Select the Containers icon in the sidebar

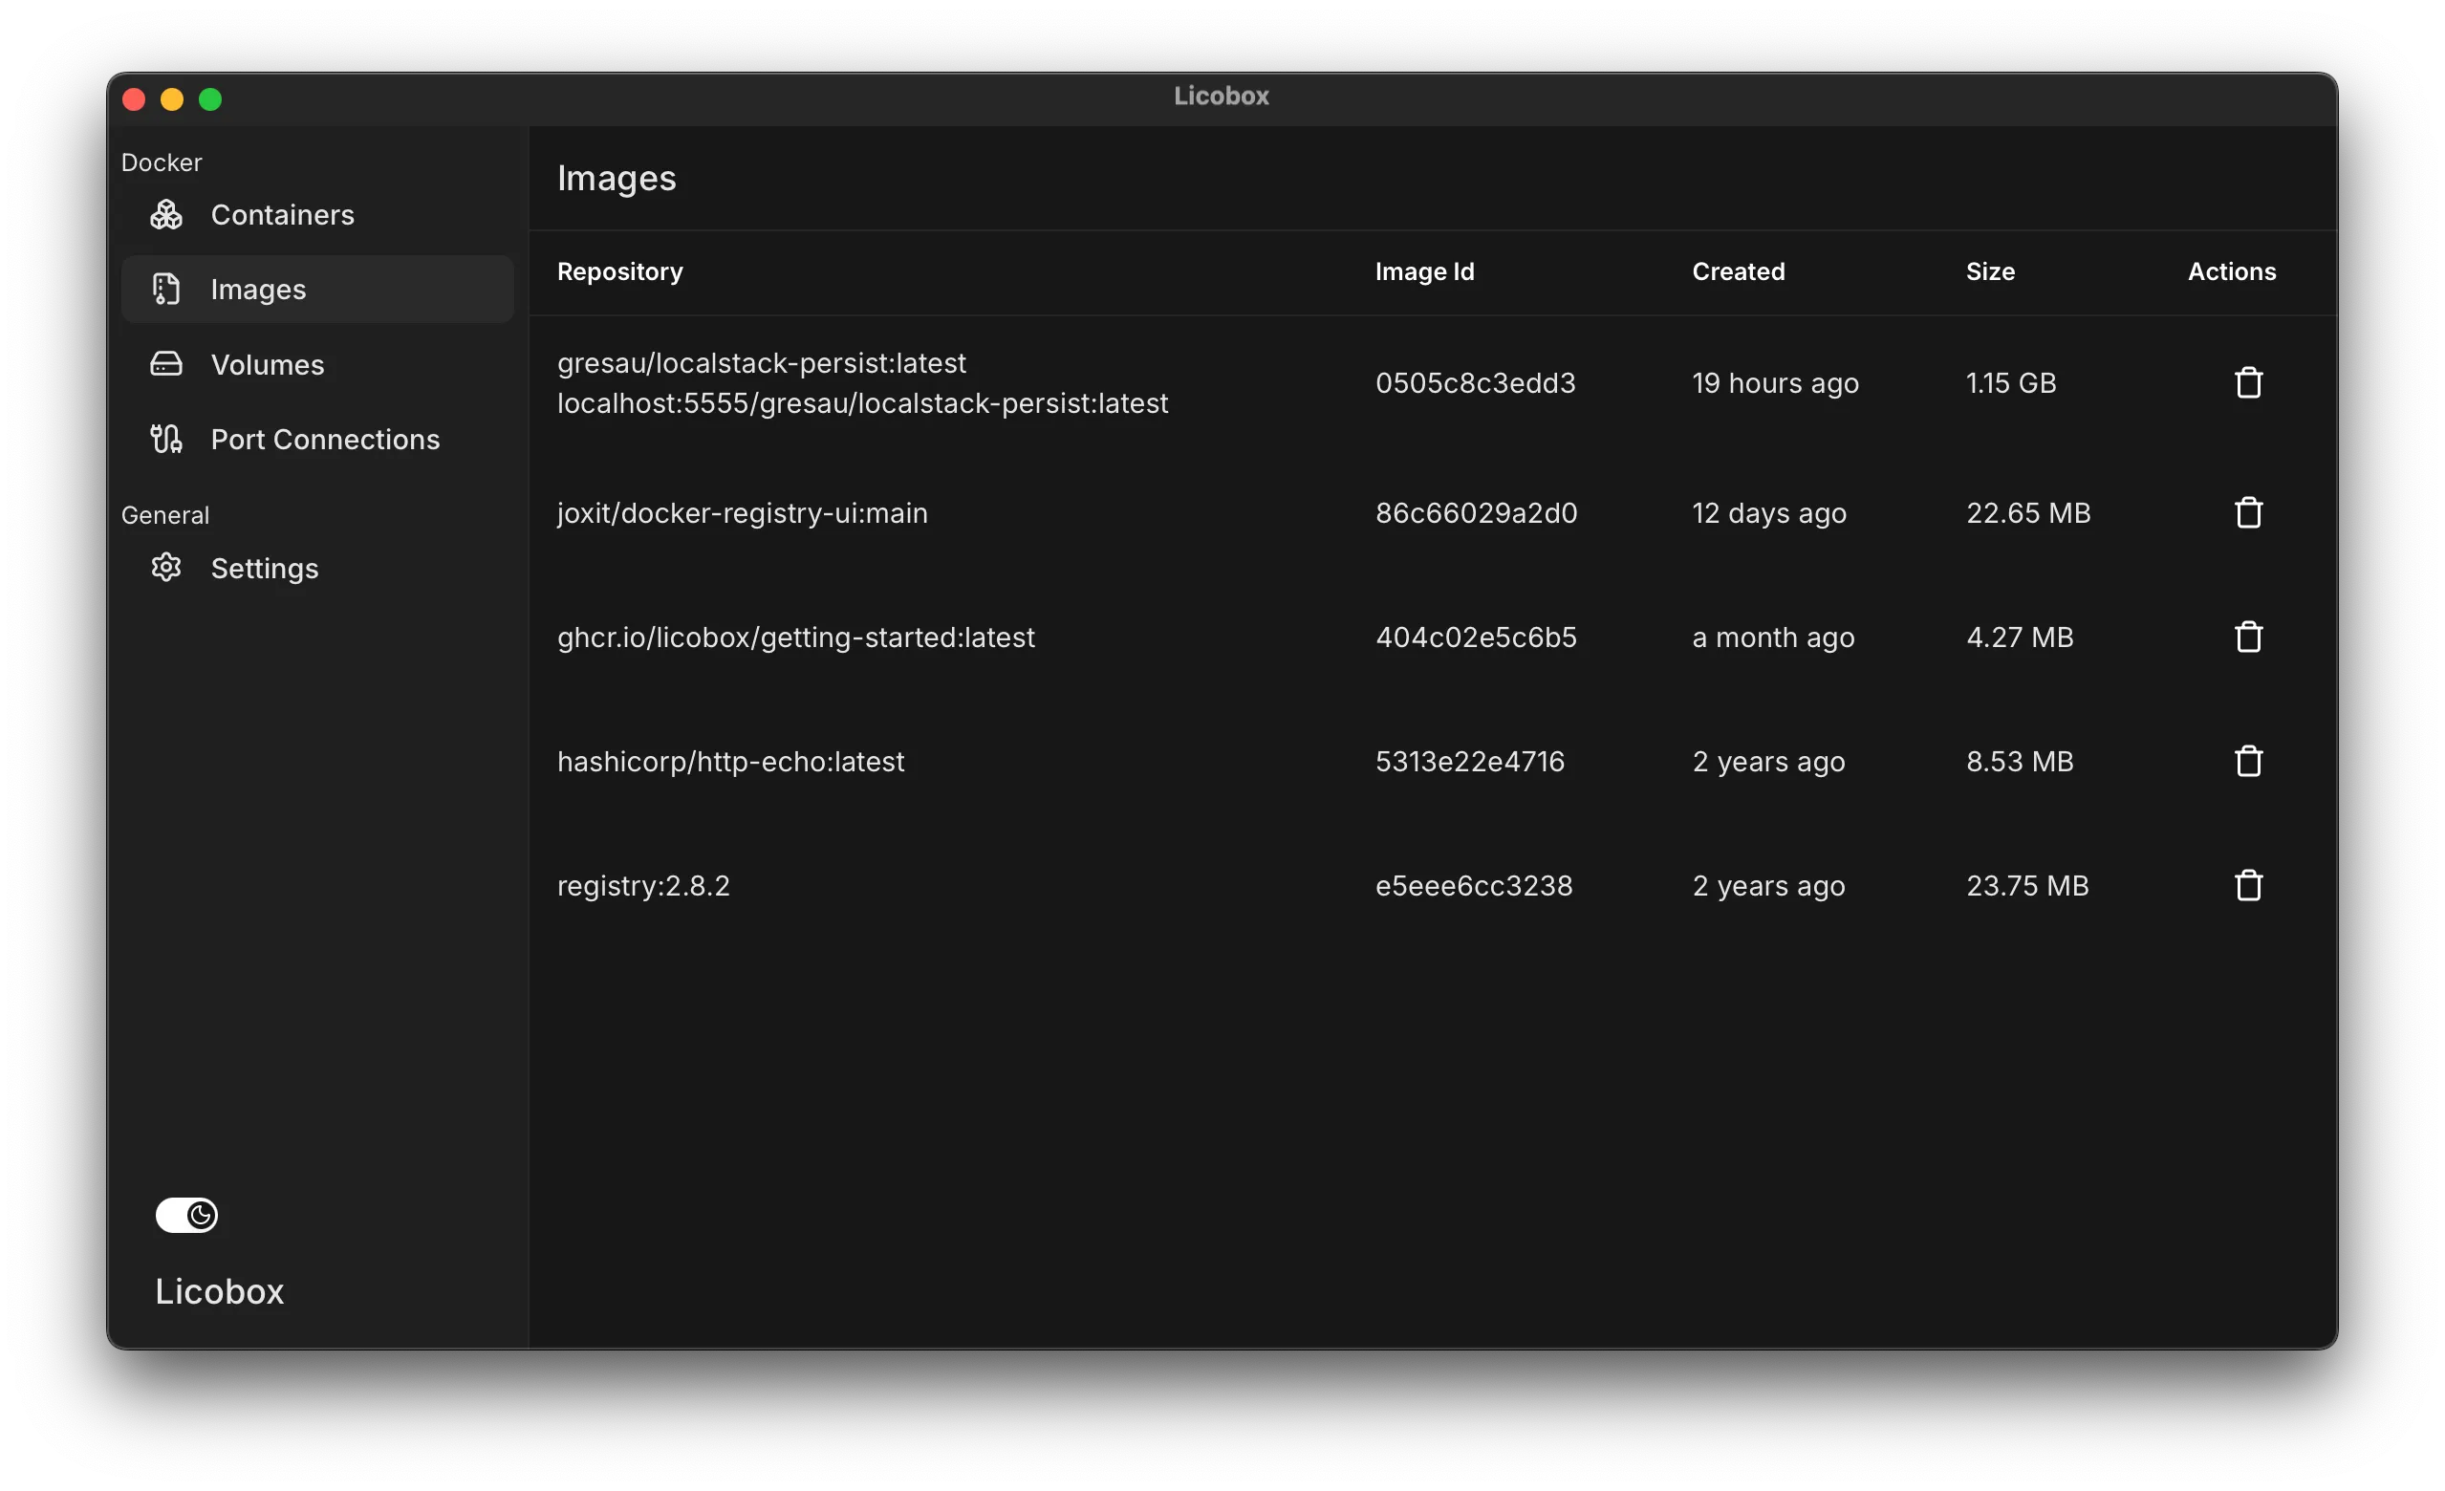coord(165,214)
